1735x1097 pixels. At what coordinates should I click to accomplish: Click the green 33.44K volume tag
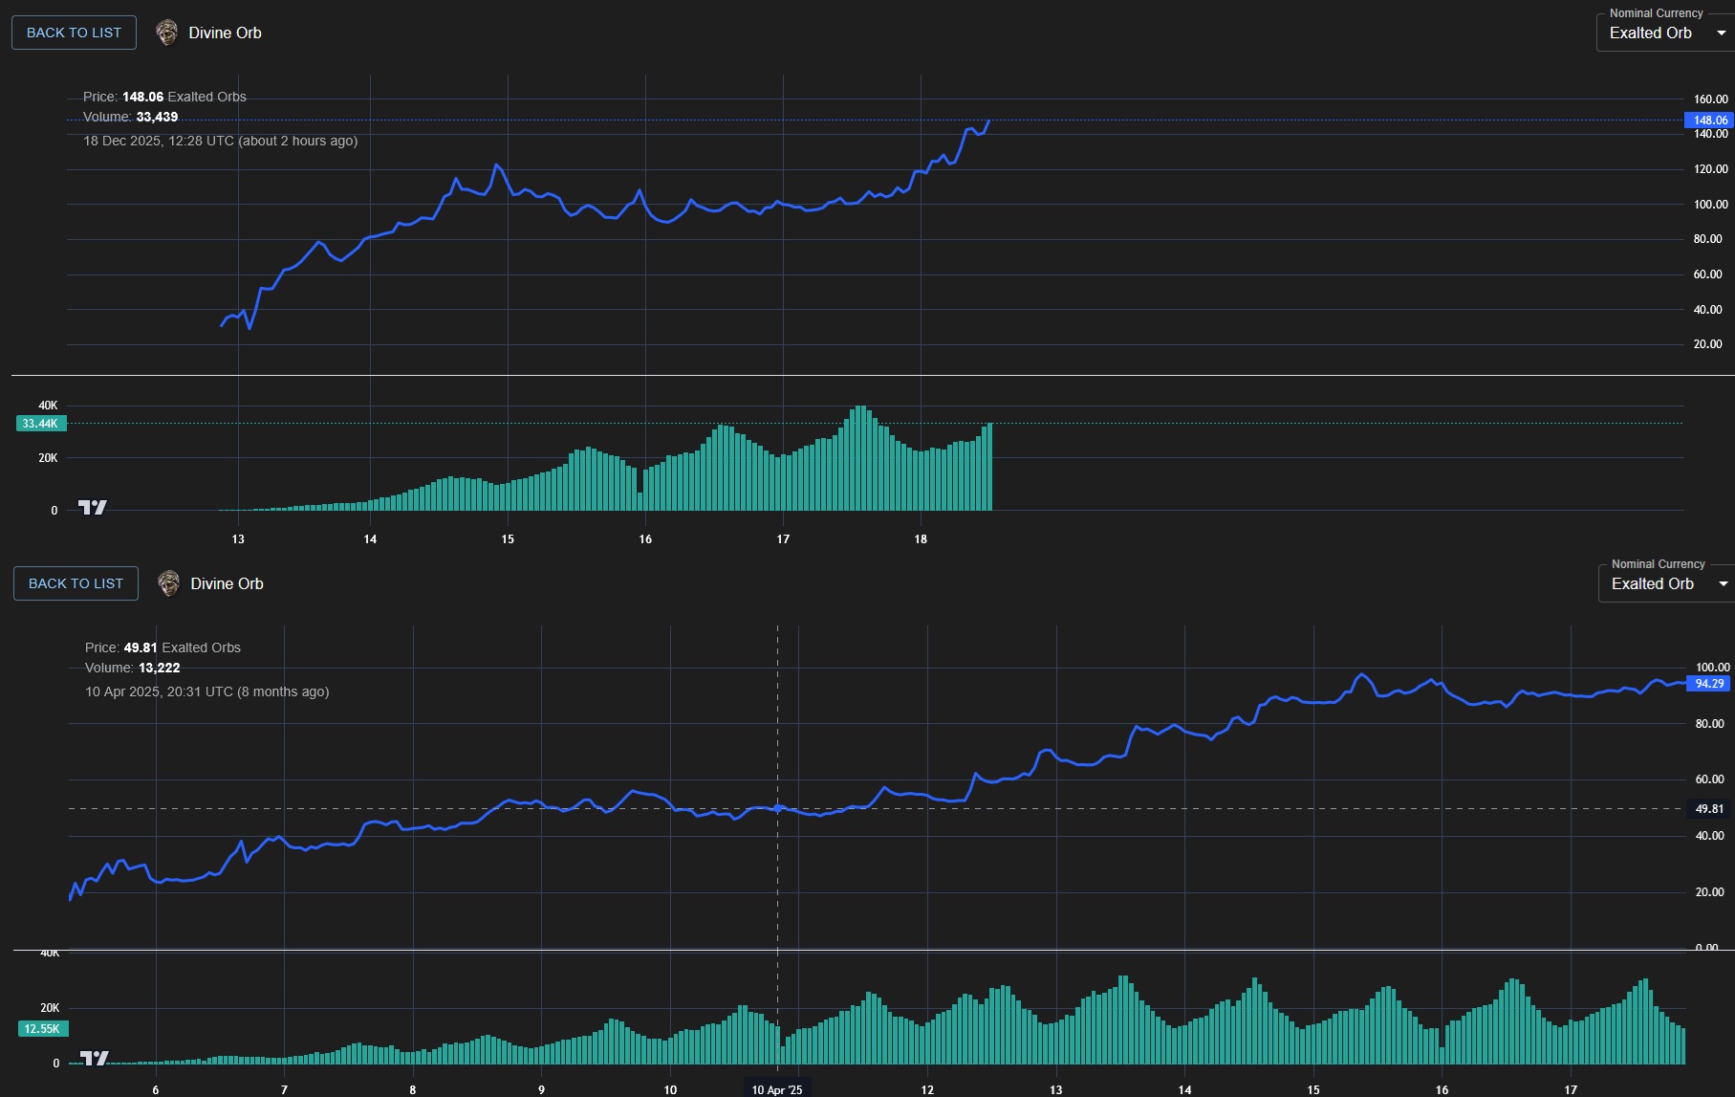(41, 424)
